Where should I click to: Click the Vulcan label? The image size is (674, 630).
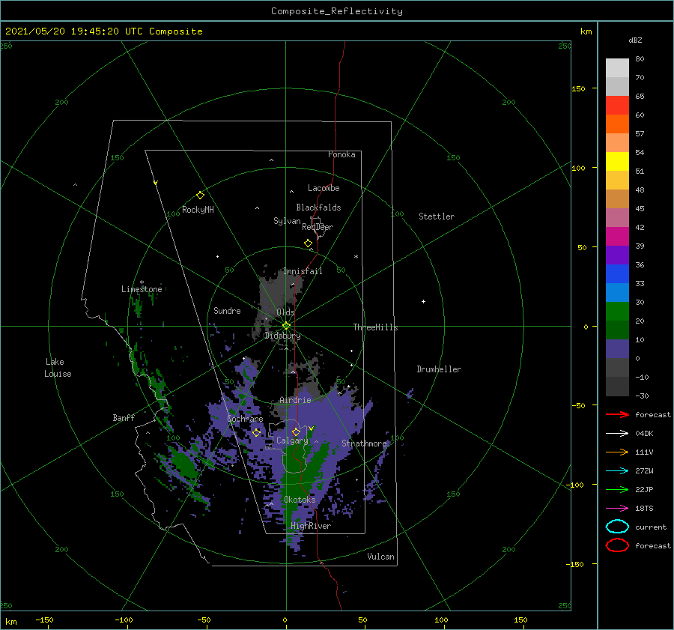click(380, 556)
